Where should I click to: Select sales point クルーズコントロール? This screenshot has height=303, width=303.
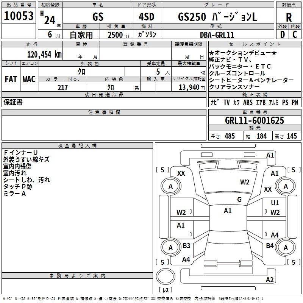coord(237,73)
